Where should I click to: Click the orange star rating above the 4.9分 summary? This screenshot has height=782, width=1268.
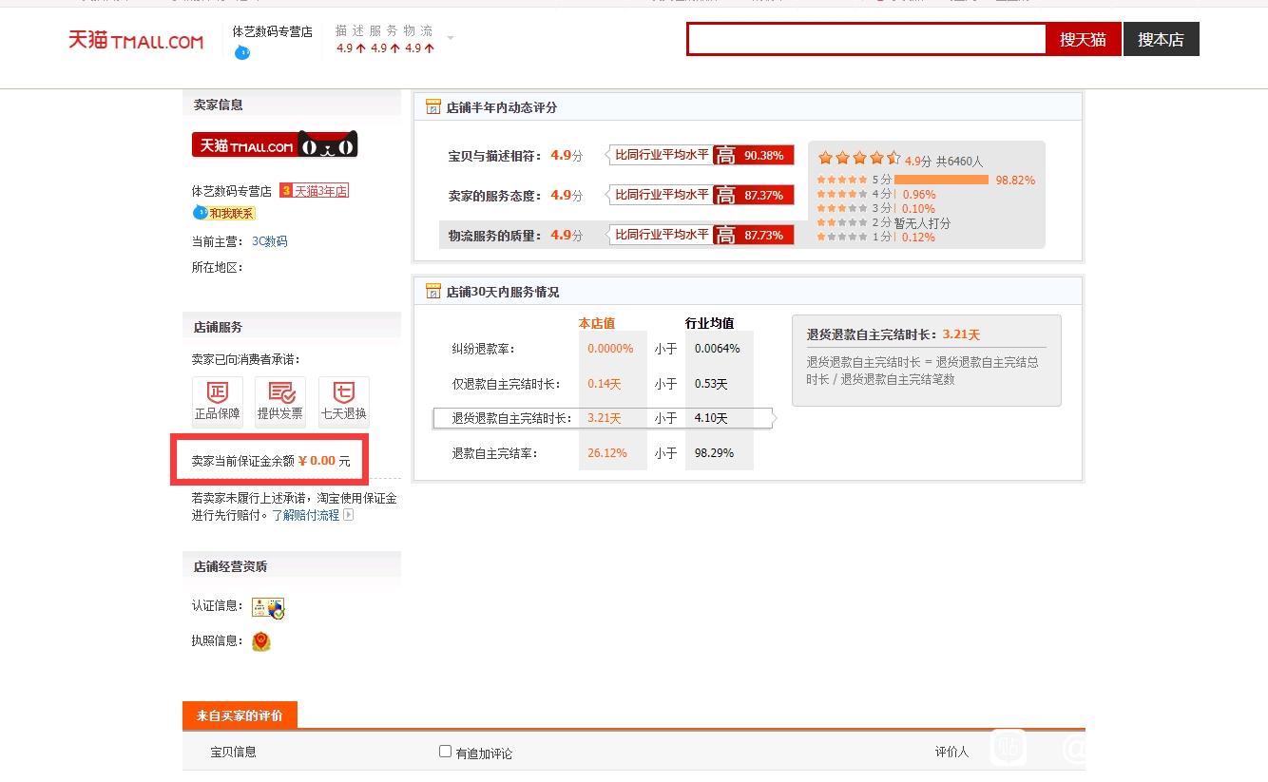point(859,159)
